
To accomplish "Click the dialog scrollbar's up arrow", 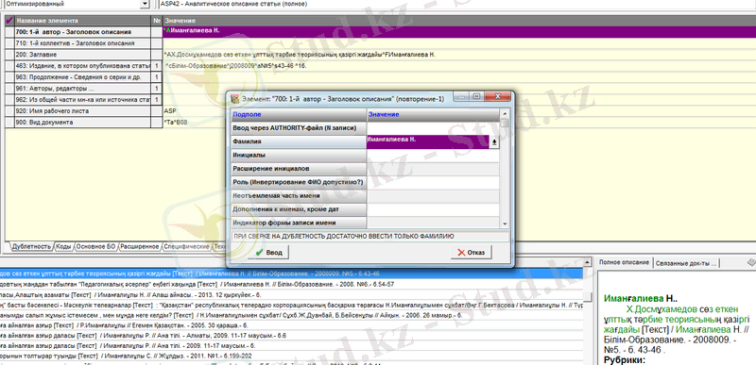I will [x=505, y=113].
